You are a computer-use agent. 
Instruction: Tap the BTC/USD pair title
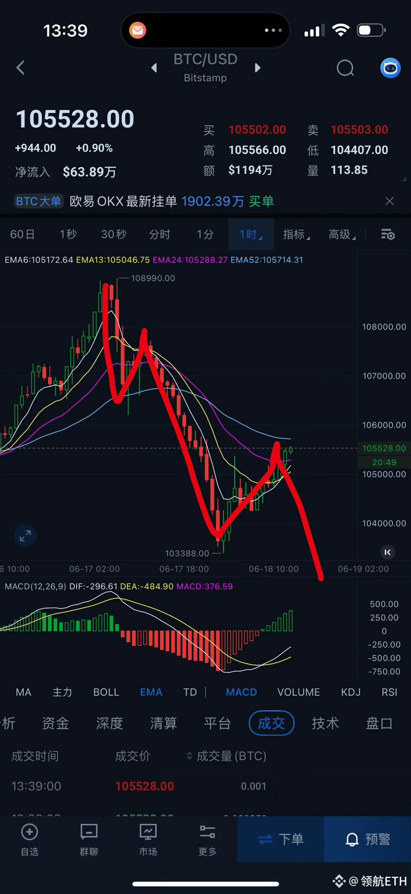point(205,59)
